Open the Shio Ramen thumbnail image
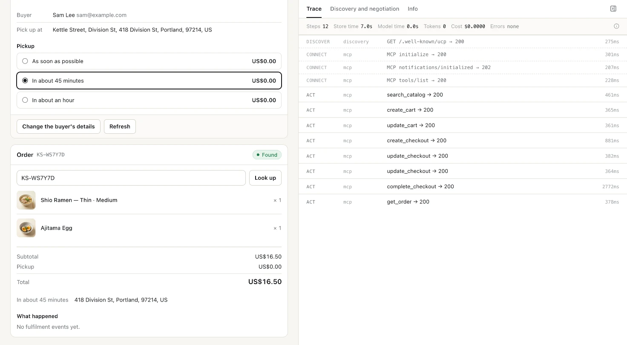The width and height of the screenshot is (627, 345). [26, 200]
